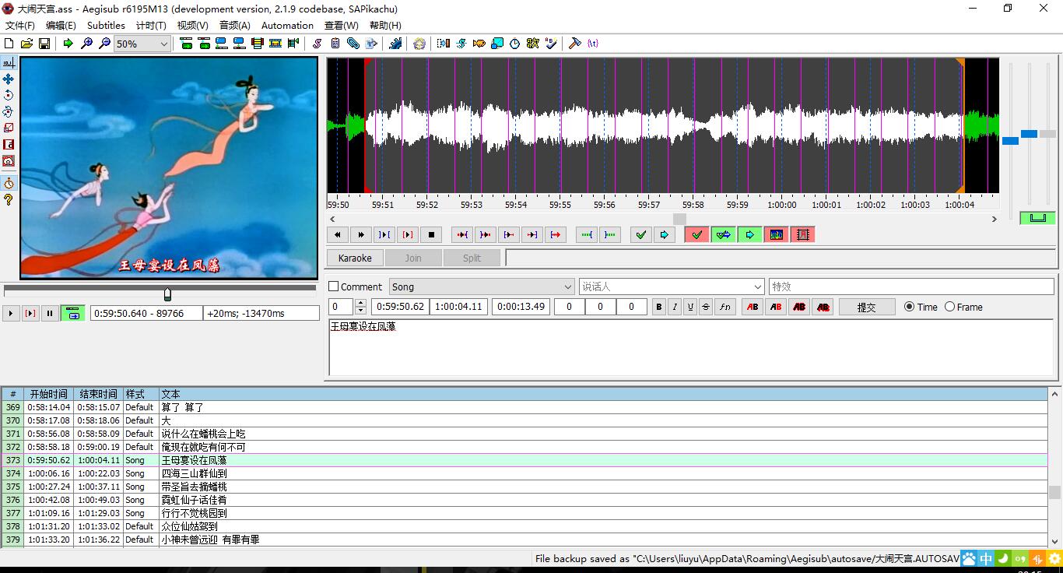Viewport: 1063px width, 573px height.
Task: Select the Vector Clip visual tool
Action: pyautogui.click(x=9, y=160)
